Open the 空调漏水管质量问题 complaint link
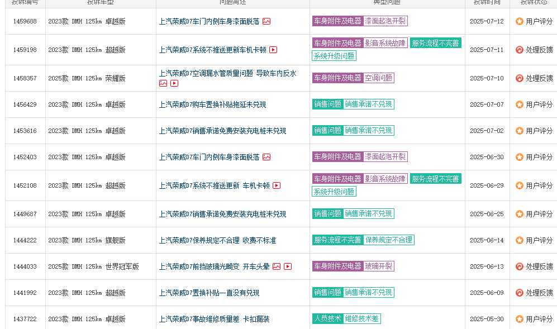The height and width of the screenshot is (329, 557). (228, 73)
